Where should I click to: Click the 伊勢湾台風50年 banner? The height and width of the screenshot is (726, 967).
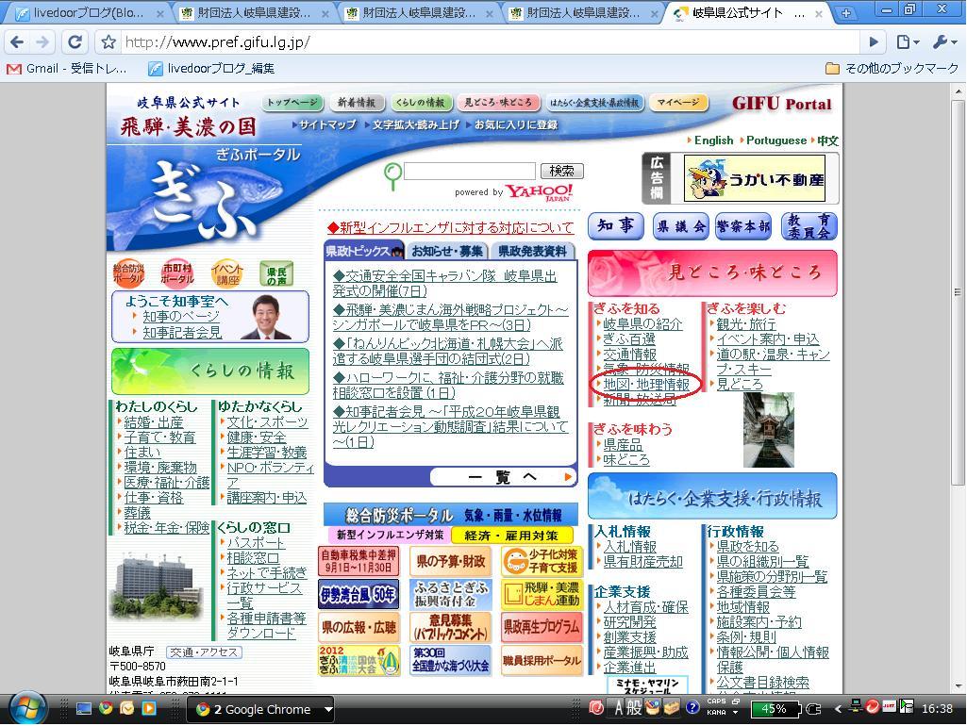[358, 594]
